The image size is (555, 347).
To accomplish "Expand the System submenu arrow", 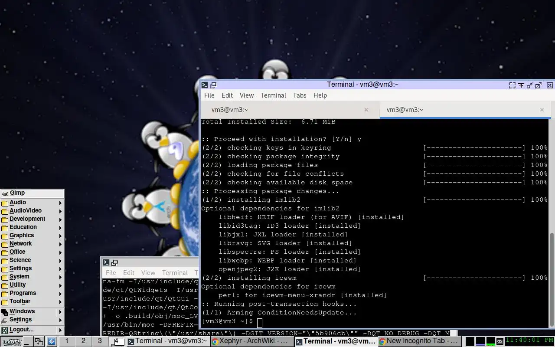I will pyautogui.click(x=60, y=277).
